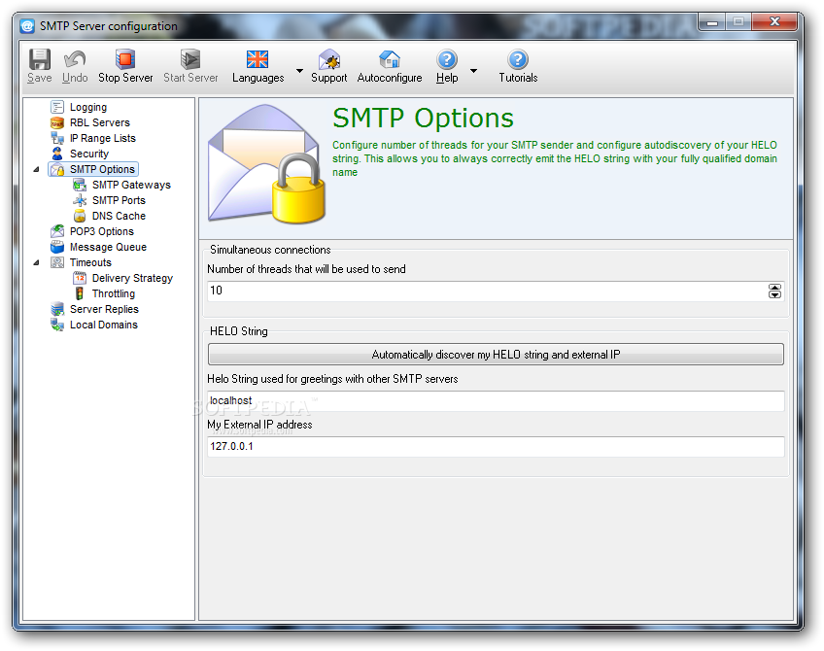Image resolution: width=824 pixels, height=651 pixels.
Task: Close the SMTP Server configuration window
Action: [x=774, y=21]
